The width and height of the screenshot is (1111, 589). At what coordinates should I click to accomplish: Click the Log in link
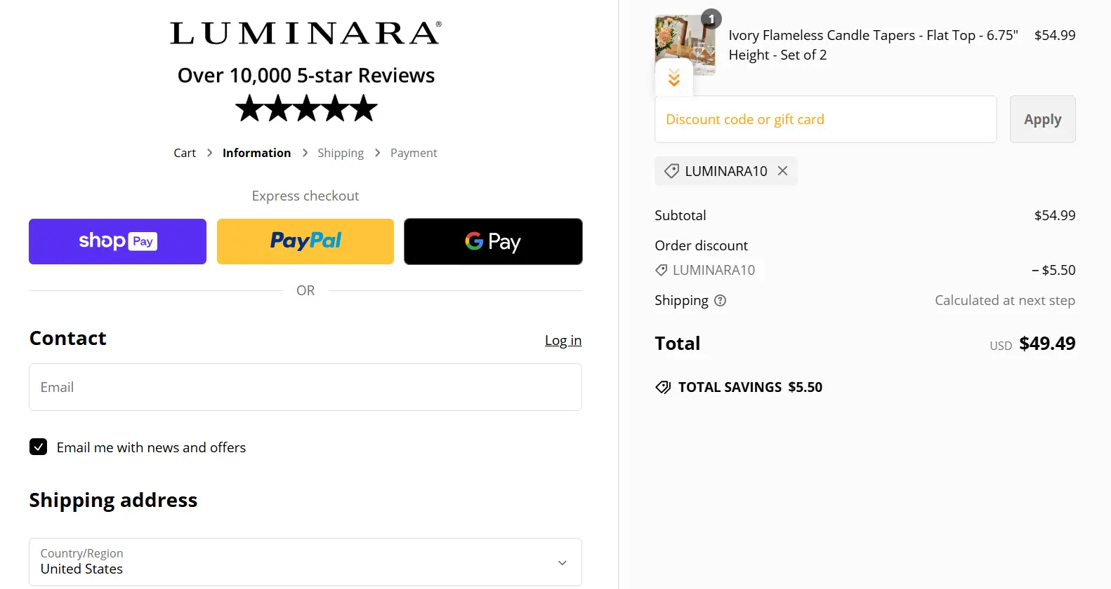click(x=563, y=340)
